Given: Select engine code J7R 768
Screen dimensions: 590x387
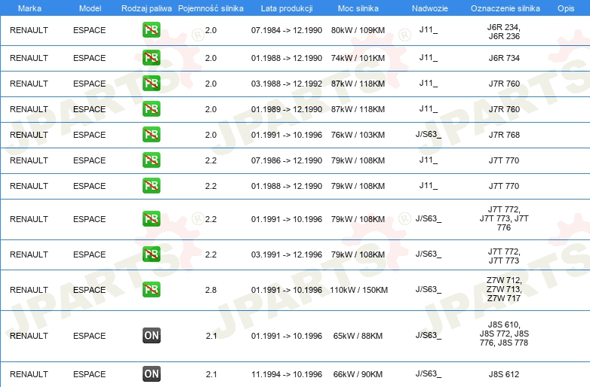Looking at the screenshot, I should [x=504, y=134].
